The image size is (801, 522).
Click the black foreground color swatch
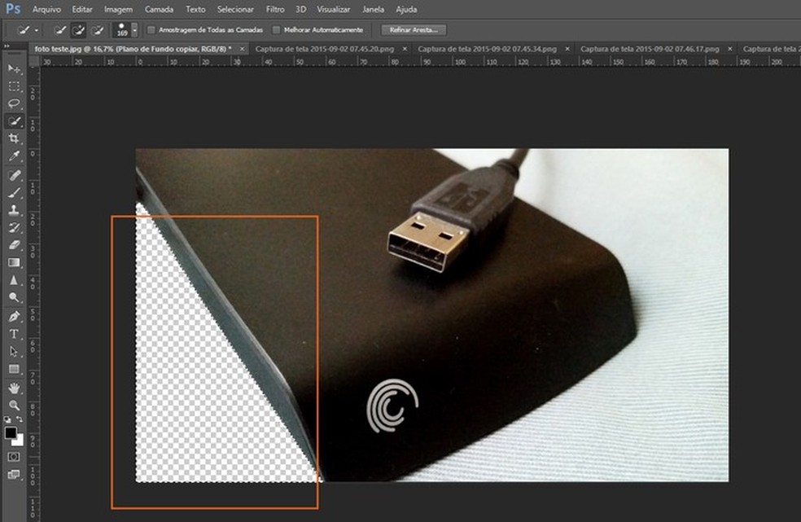coord(10,432)
